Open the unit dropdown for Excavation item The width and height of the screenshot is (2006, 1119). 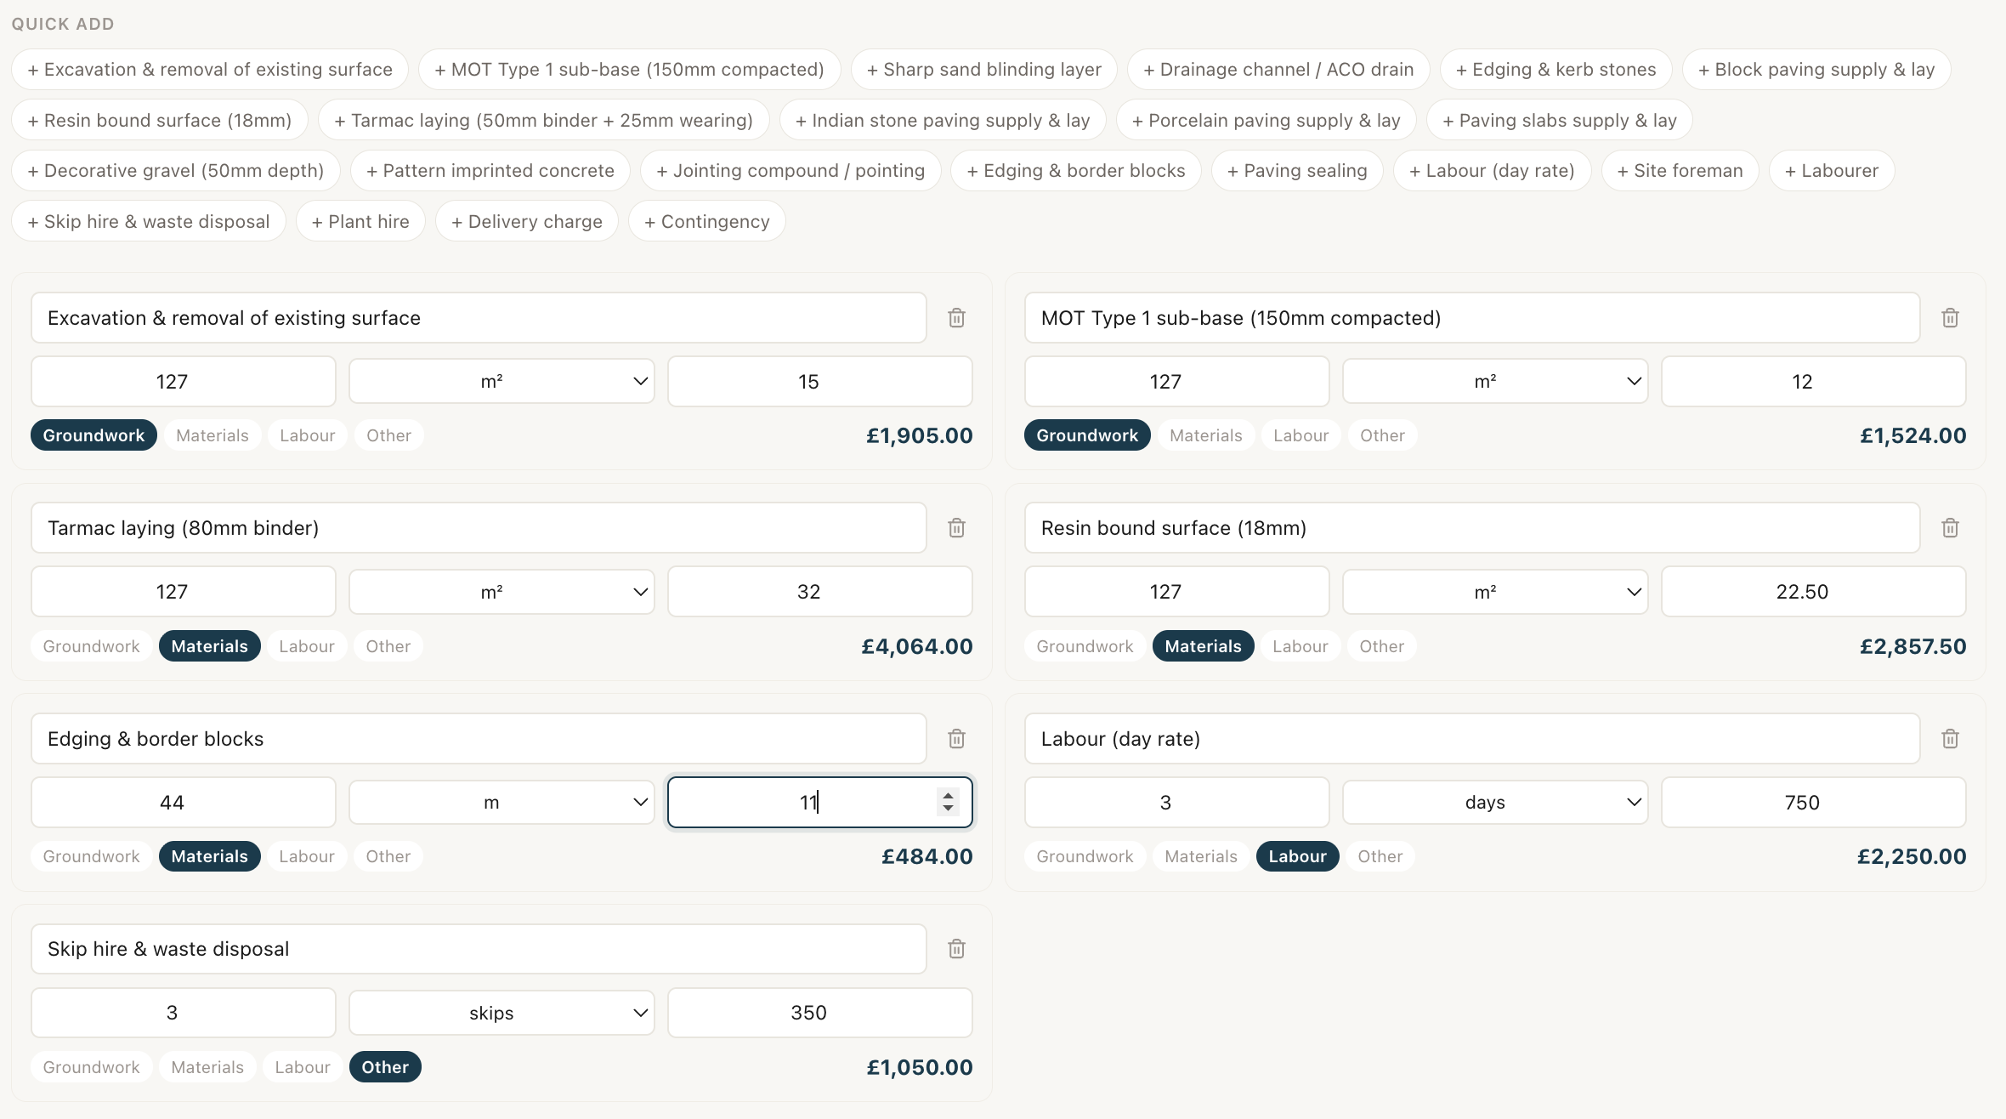pyautogui.click(x=501, y=382)
